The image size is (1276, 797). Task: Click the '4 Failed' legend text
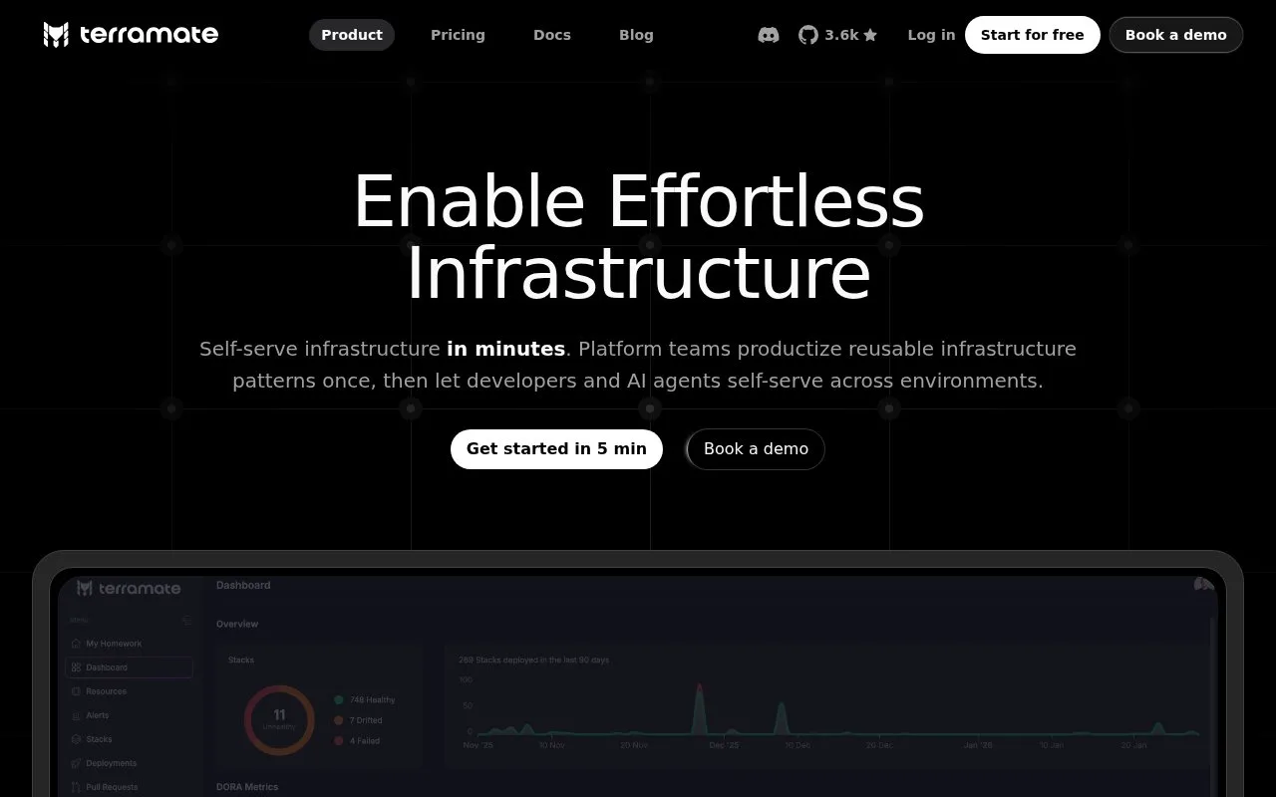point(365,741)
